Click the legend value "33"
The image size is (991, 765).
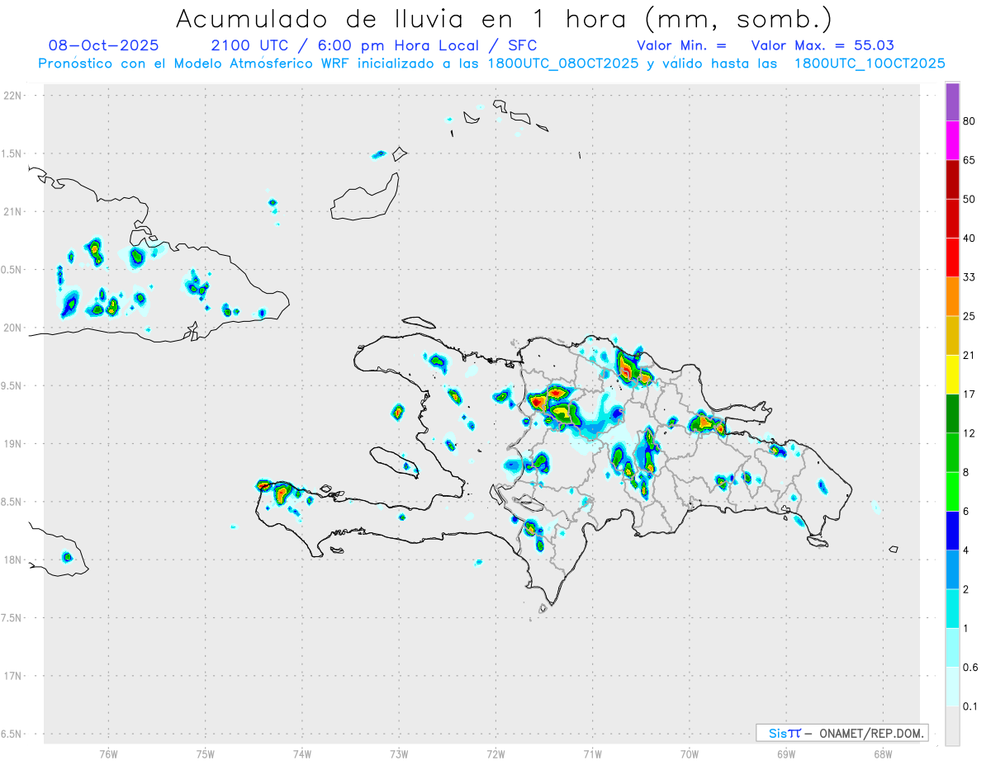tap(970, 277)
